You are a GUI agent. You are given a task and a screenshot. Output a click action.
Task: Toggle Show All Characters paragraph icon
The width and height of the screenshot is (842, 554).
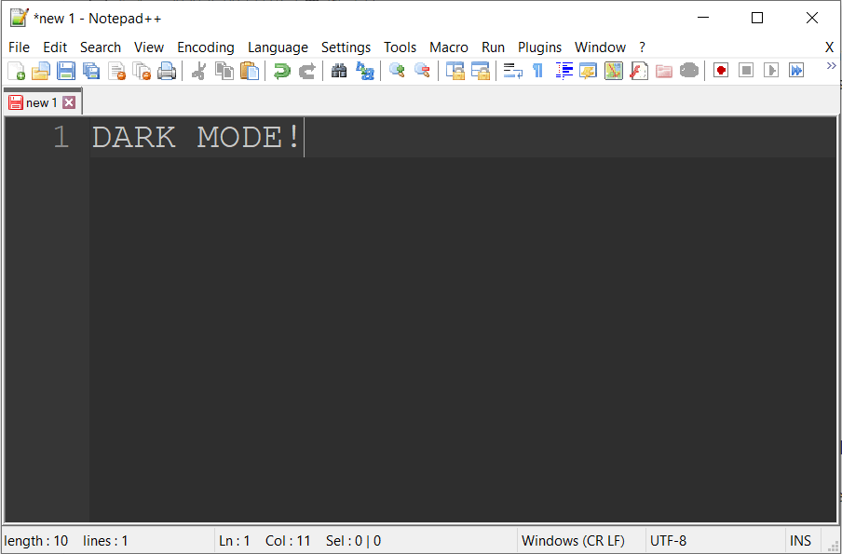pyautogui.click(x=537, y=70)
